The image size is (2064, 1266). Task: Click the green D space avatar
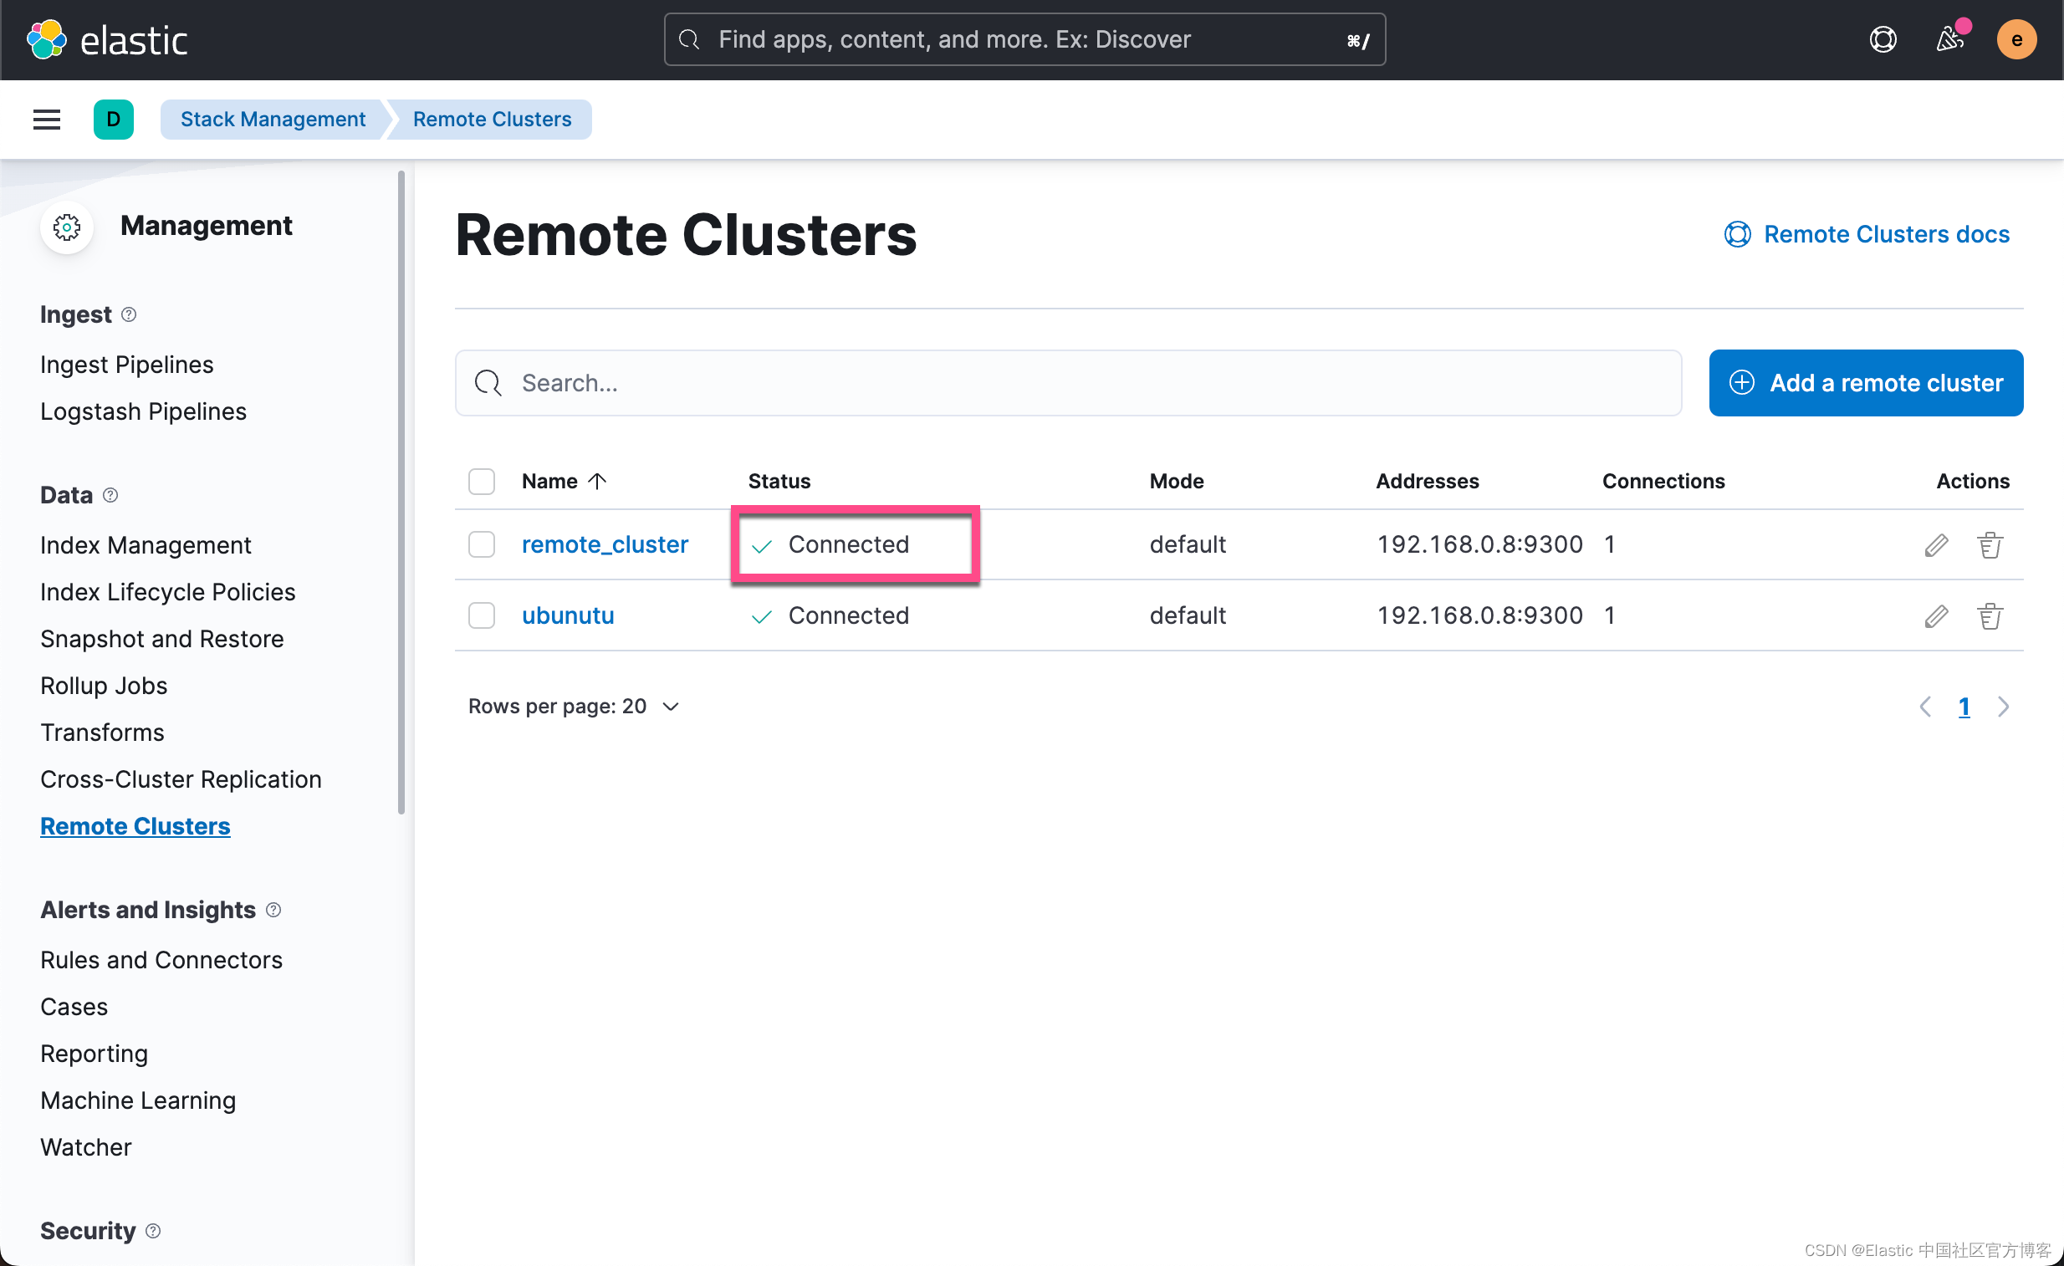pos(113,119)
